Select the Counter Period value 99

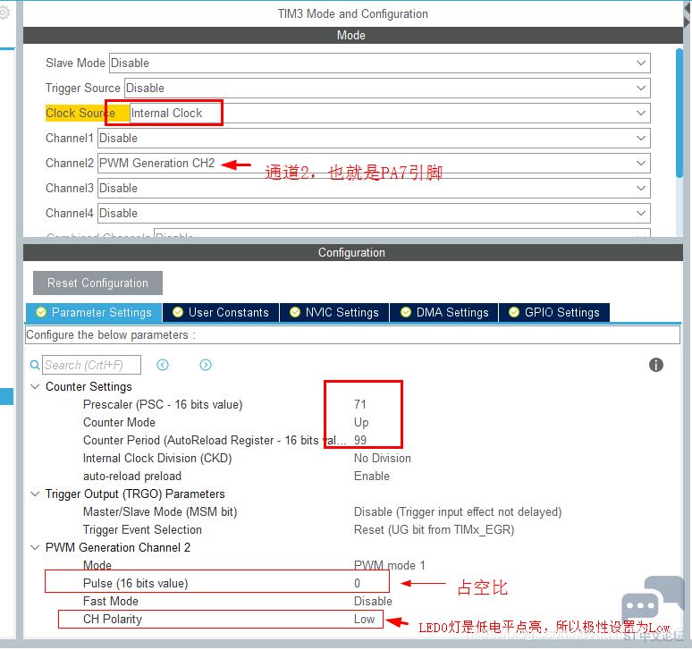(x=360, y=440)
